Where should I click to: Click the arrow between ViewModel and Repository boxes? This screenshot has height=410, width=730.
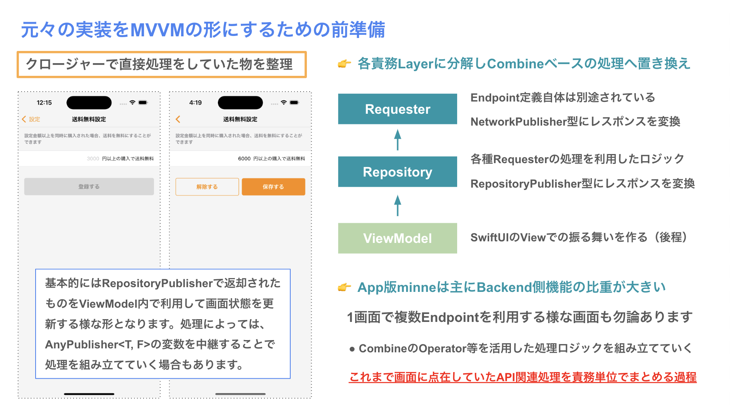tap(397, 205)
